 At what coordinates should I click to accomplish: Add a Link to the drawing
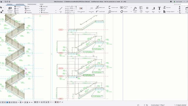[x=43, y=11]
